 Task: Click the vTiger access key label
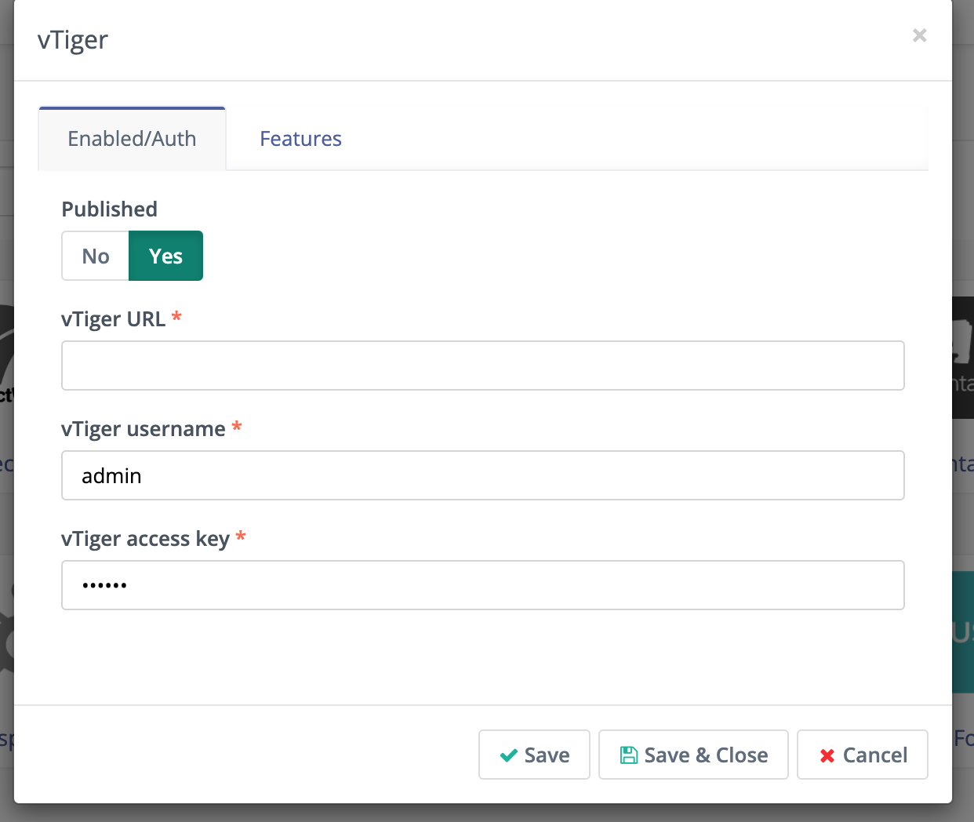[145, 539]
